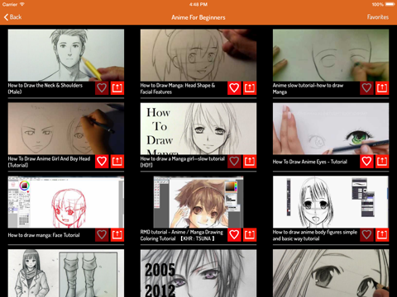The height and width of the screenshot is (297, 397).
Task: Play the anime eyes green pencil thumbnail
Action: [x=331, y=129]
